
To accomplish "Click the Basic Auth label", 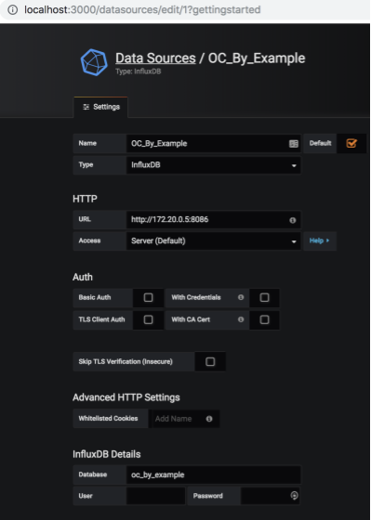I will coord(95,297).
